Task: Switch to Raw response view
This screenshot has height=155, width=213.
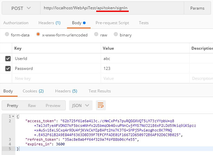Action: tap(32, 106)
